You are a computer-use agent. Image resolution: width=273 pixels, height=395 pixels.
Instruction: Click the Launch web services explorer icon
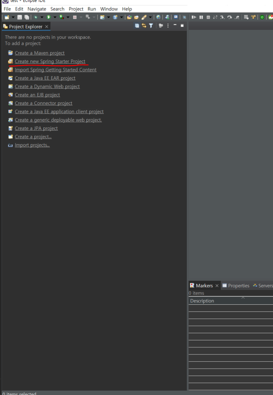(167, 17)
